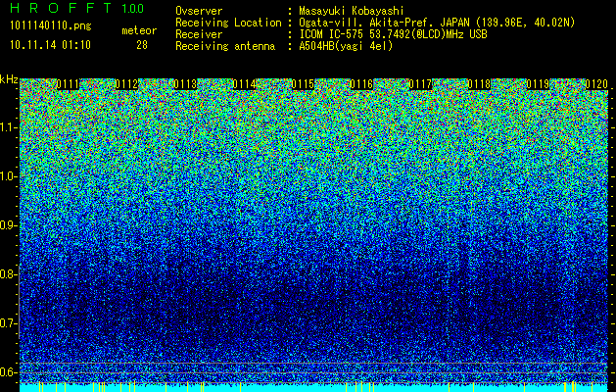Click time marker 0114
The width and height of the screenshot is (616, 392).
click(x=244, y=84)
